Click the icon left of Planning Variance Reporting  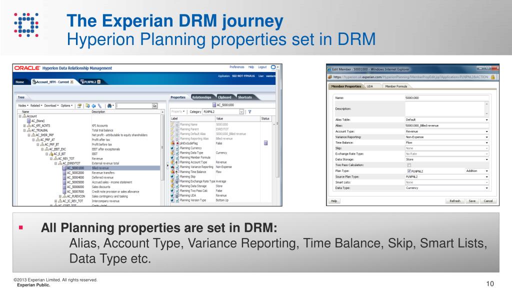172,167
